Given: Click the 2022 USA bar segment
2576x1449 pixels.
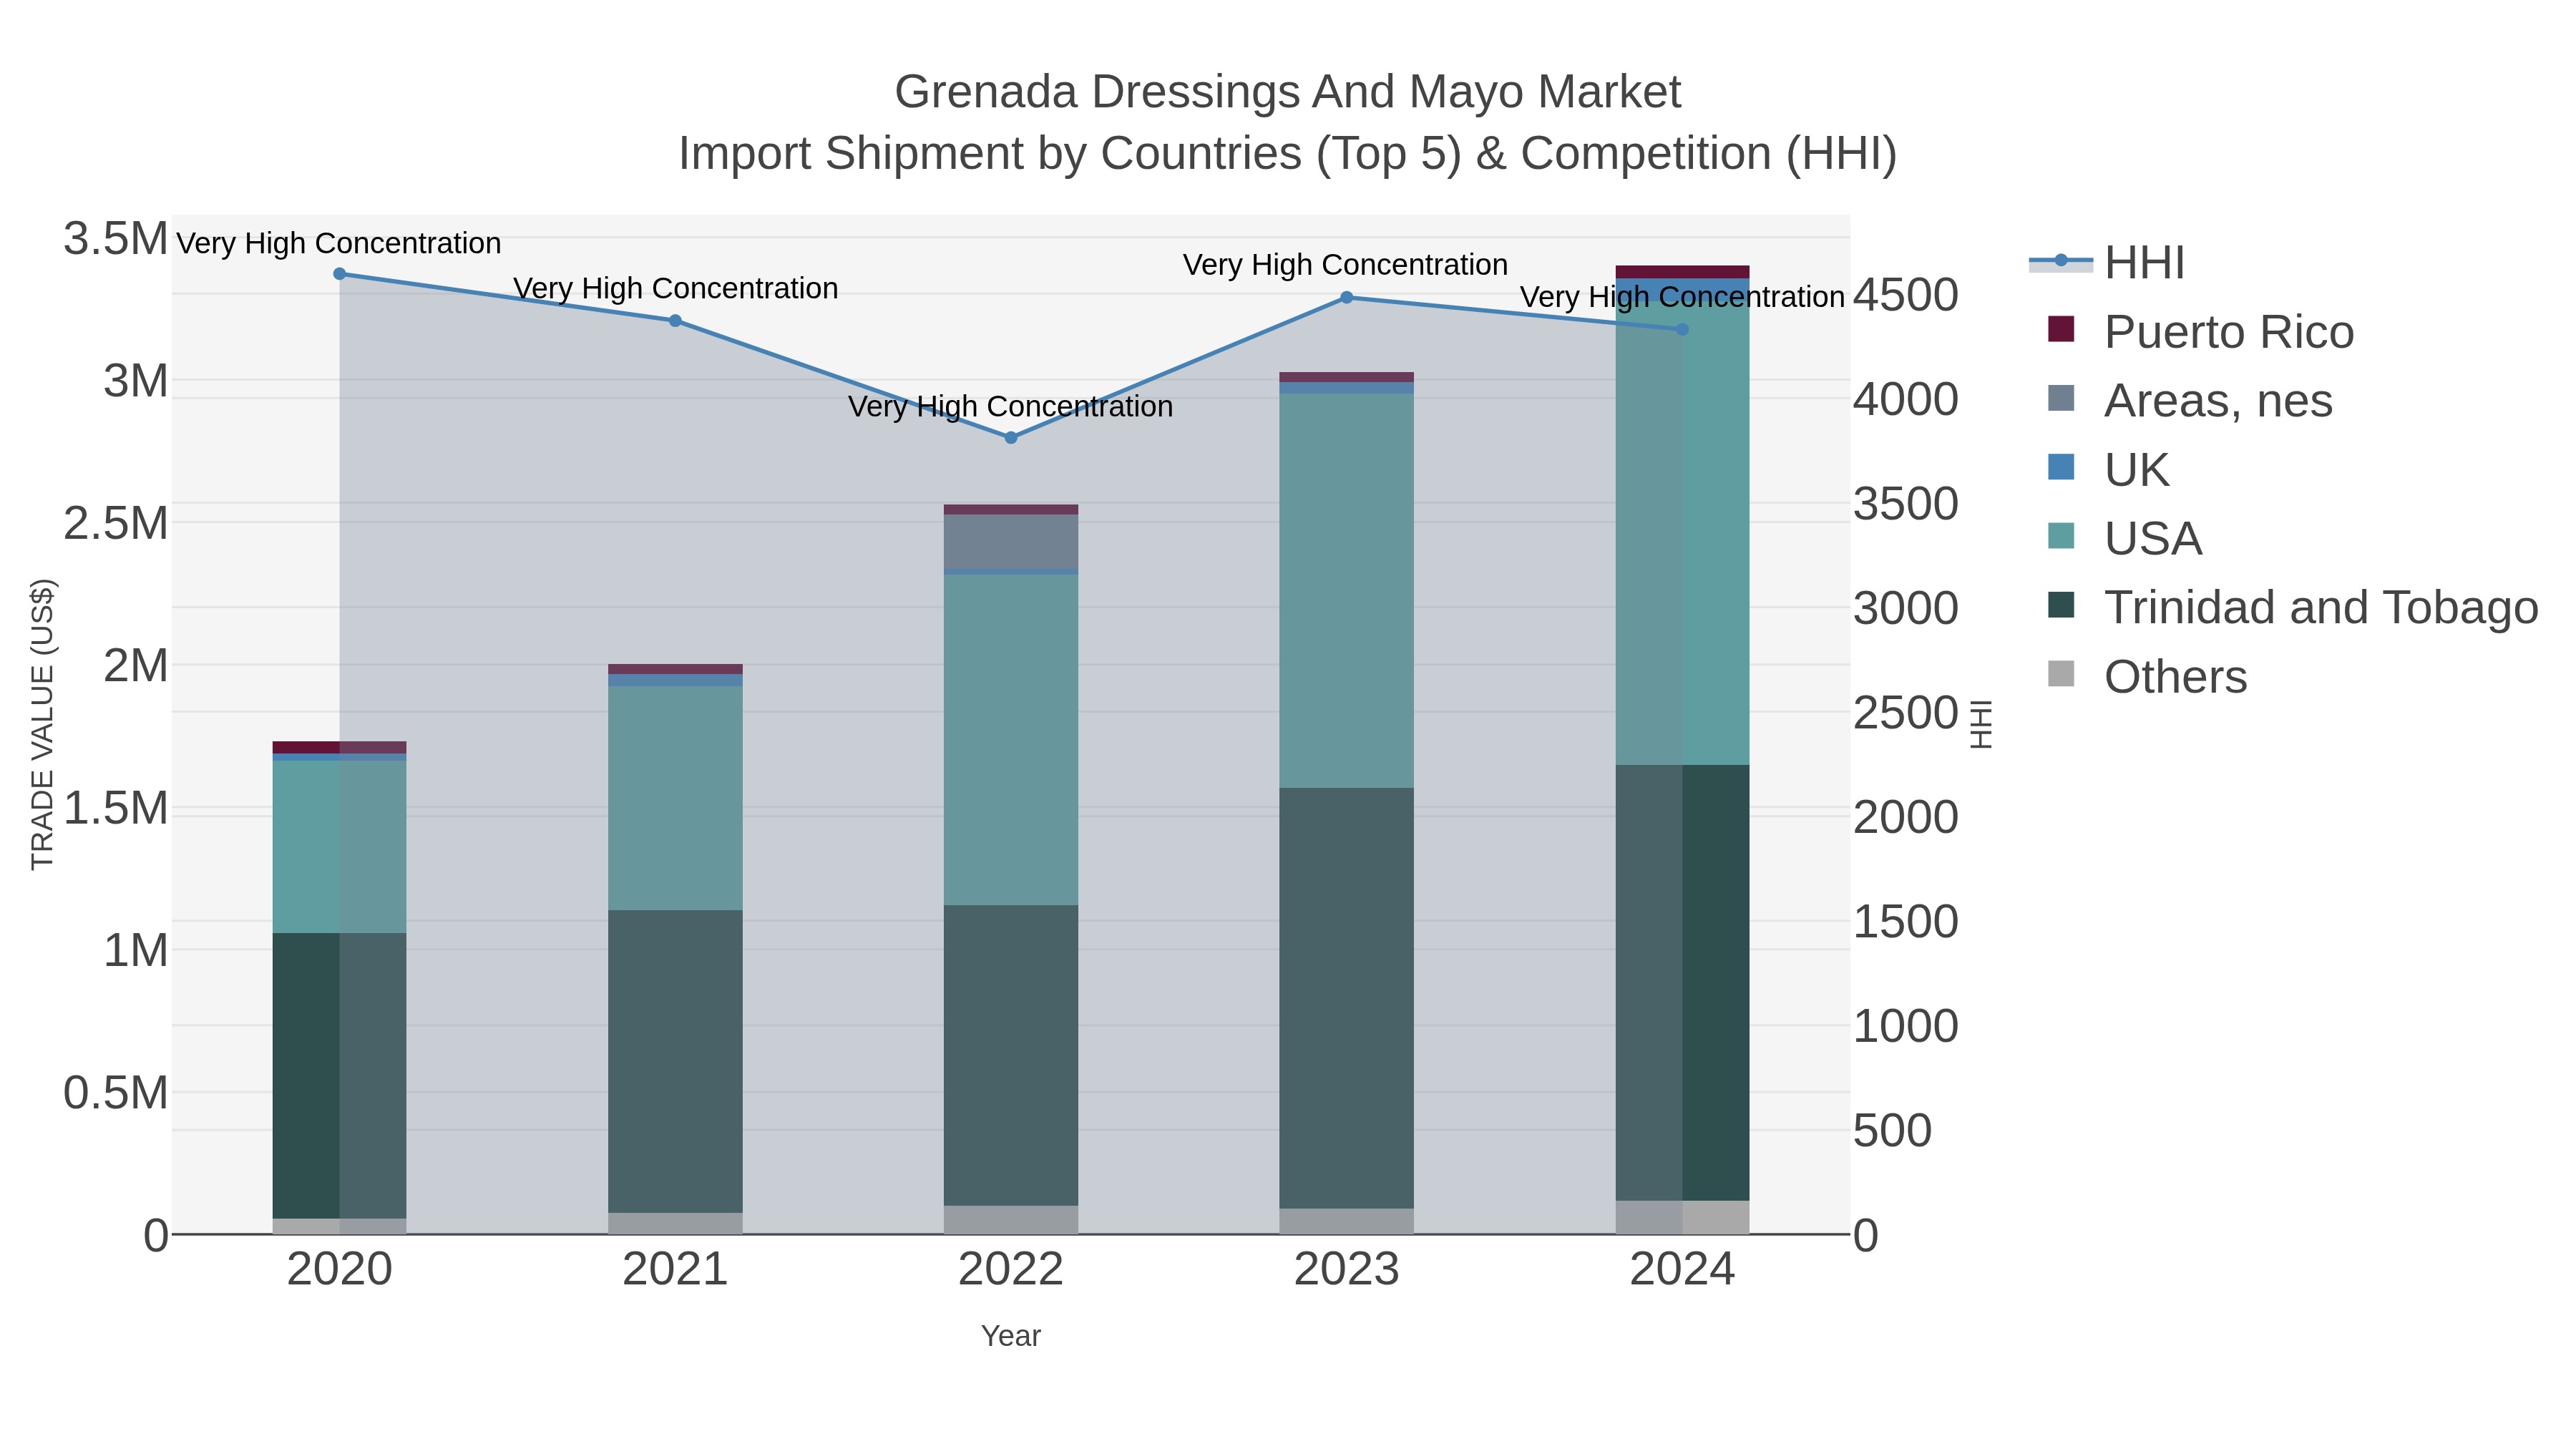Looking at the screenshot, I should coord(1011,740).
